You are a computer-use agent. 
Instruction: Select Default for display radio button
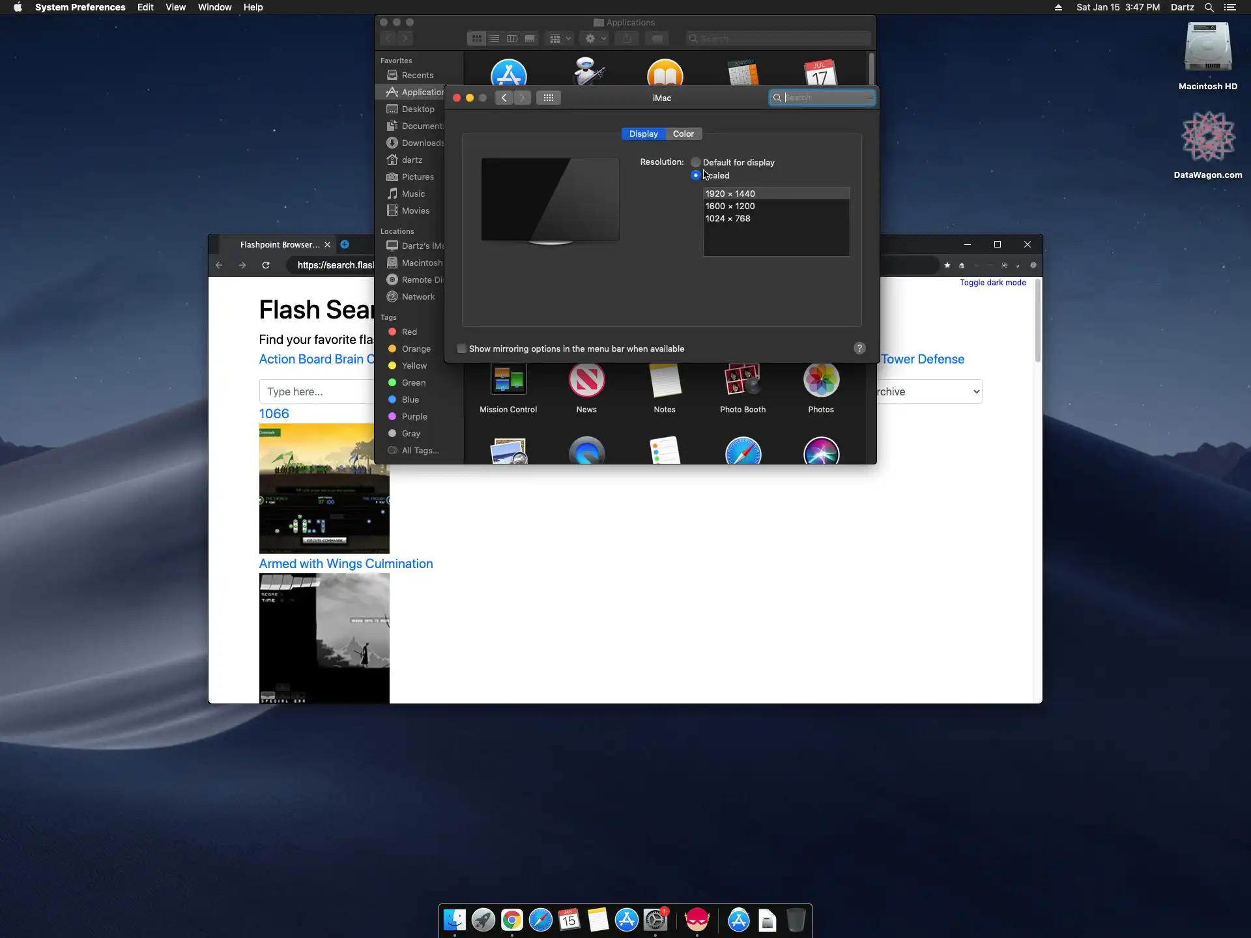pos(696,162)
